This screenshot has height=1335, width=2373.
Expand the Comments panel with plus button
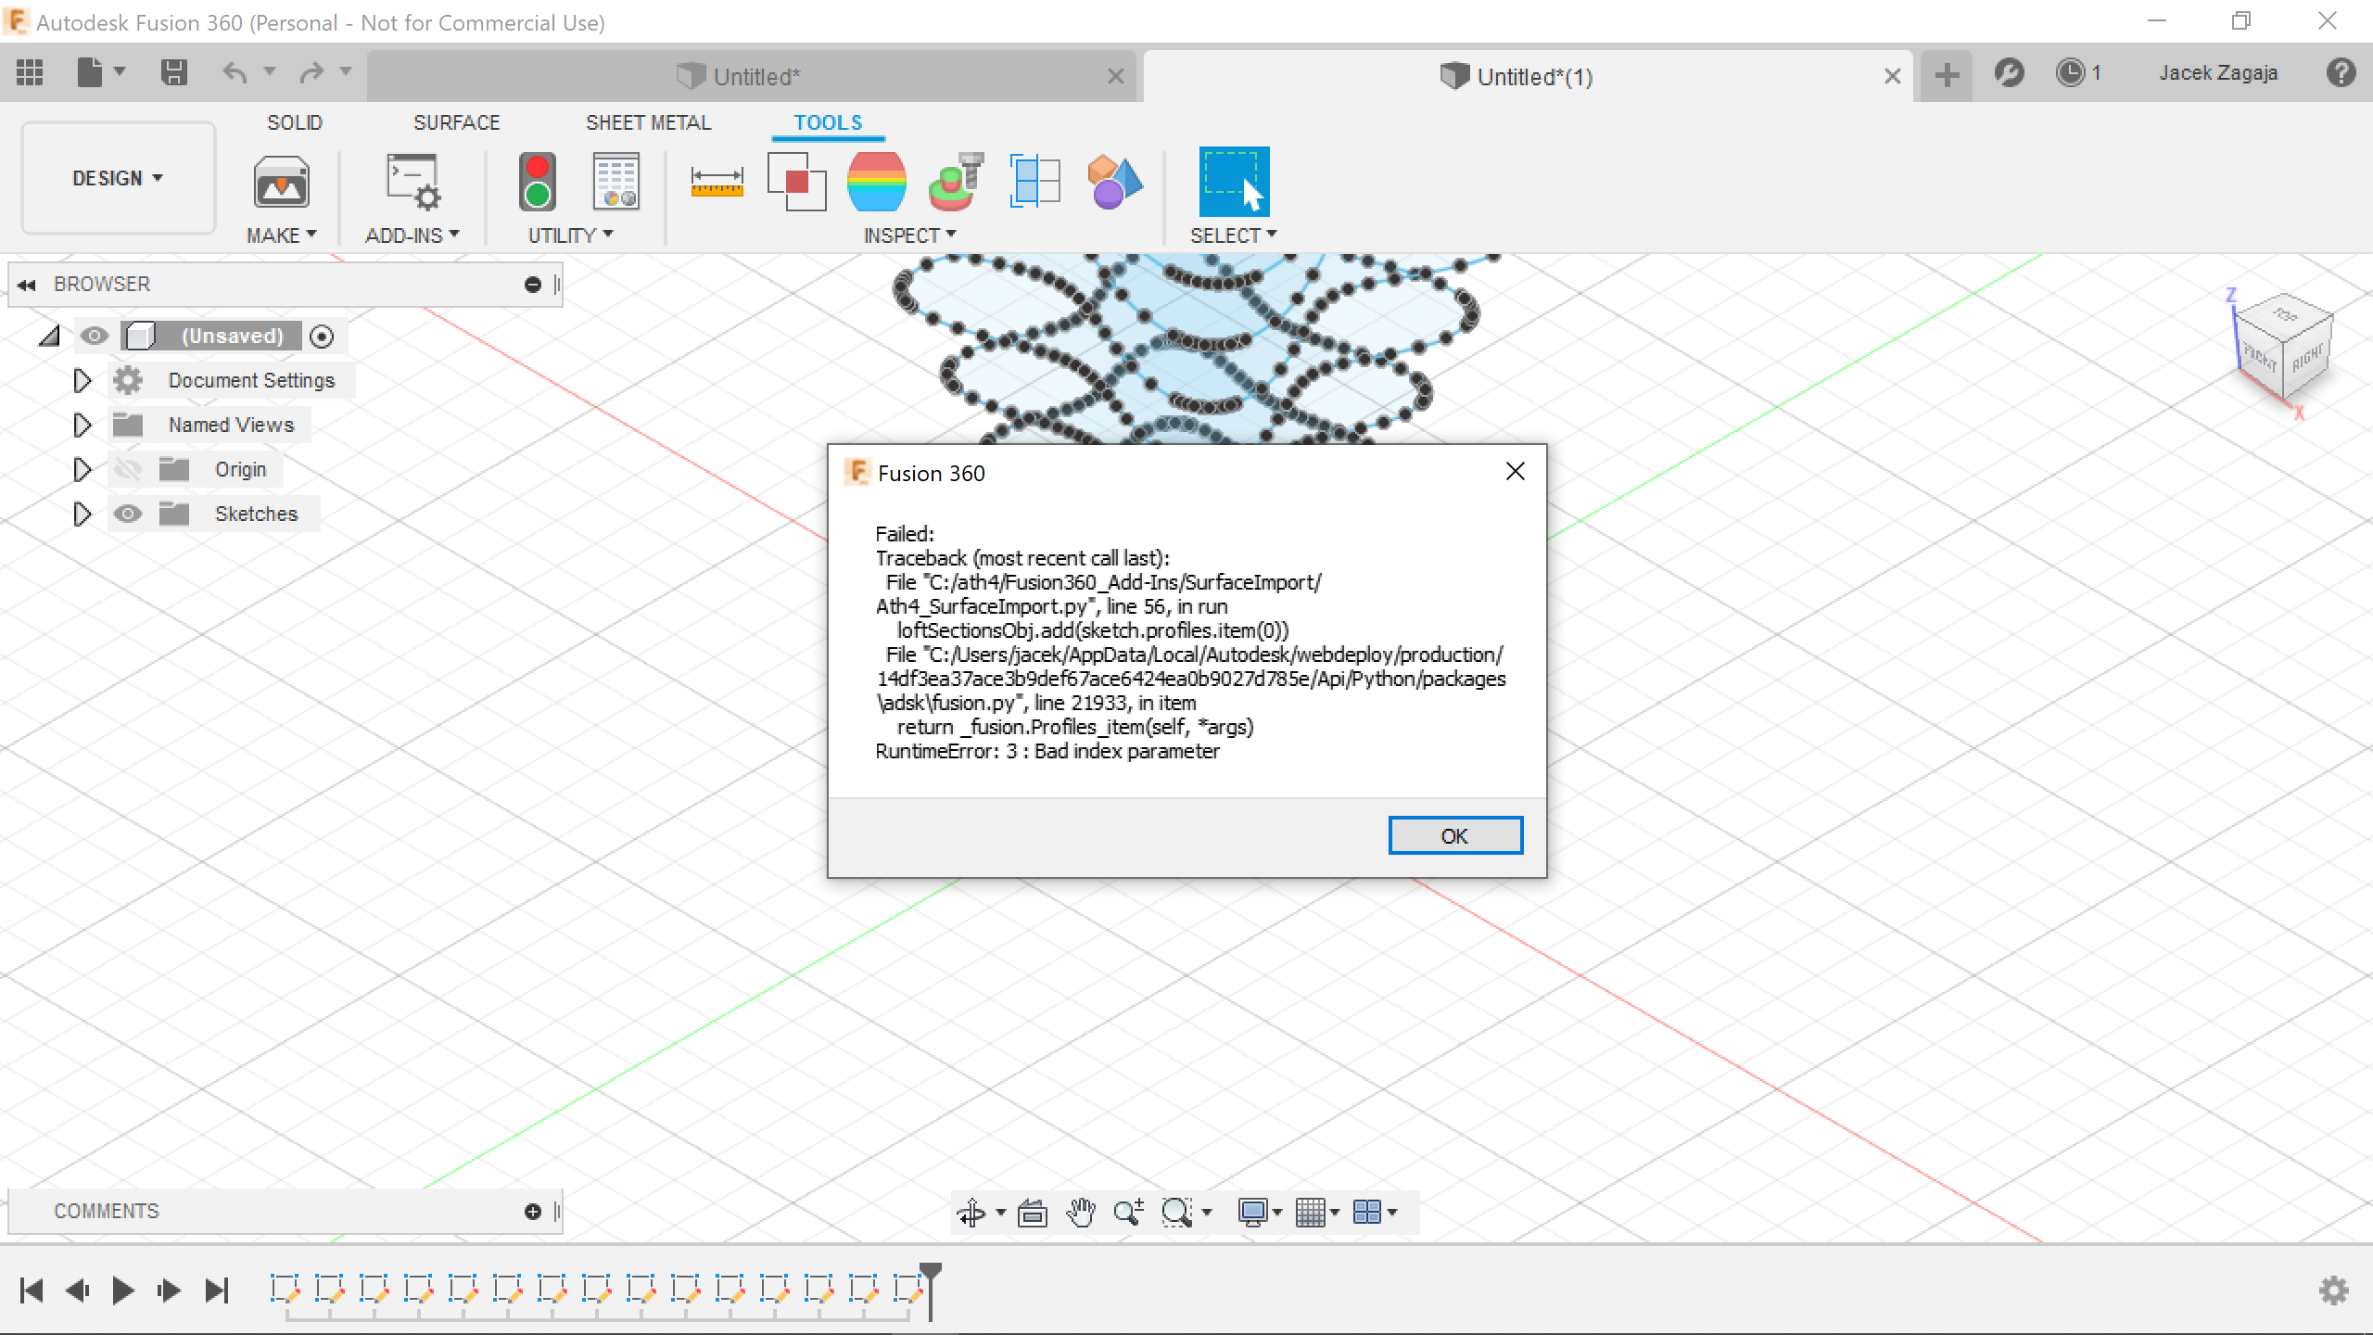pos(532,1211)
